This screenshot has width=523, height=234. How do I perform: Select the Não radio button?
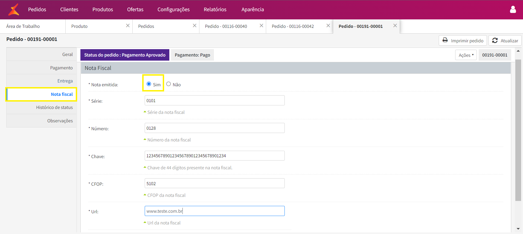[x=168, y=84]
